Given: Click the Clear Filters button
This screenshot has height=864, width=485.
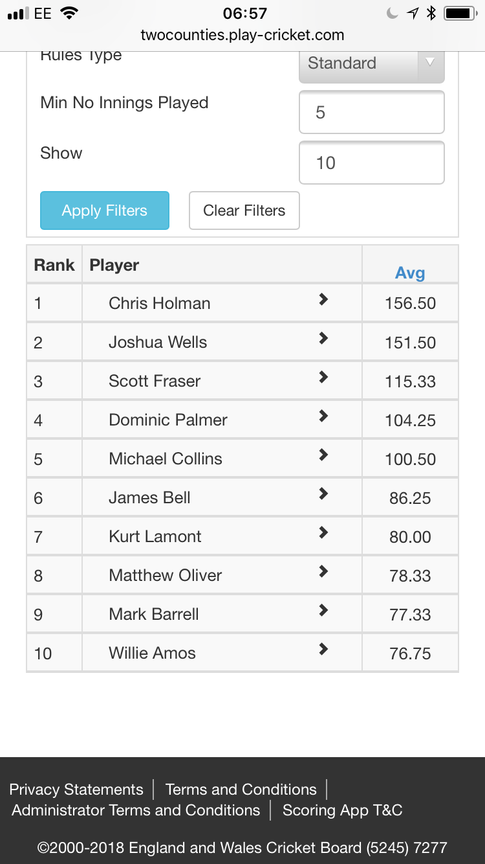Looking at the screenshot, I should [x=244, y=210].
